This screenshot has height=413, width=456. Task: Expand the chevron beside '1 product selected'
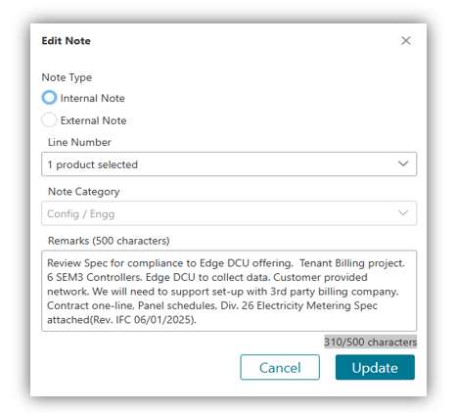pyautogui.click(x=403, y=163)
